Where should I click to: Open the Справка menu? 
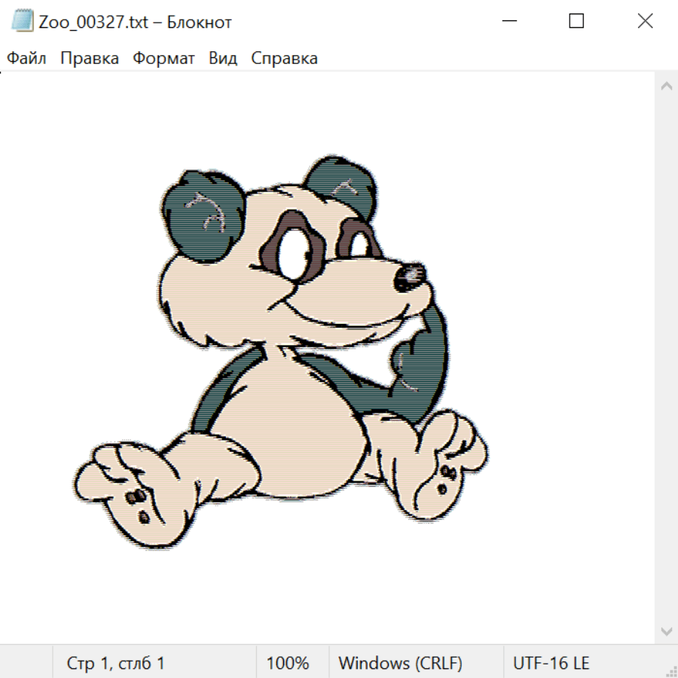coord(284,59)
